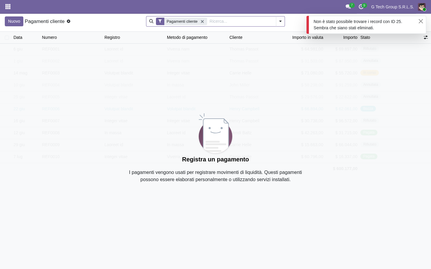Click the faded REF0001 row number
The image size is (431, 269).
[51, 49]
